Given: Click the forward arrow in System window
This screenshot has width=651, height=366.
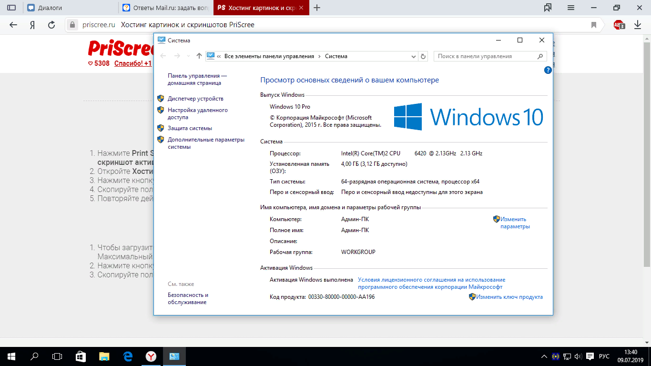Looking at the screenshot, I should 177,56.
